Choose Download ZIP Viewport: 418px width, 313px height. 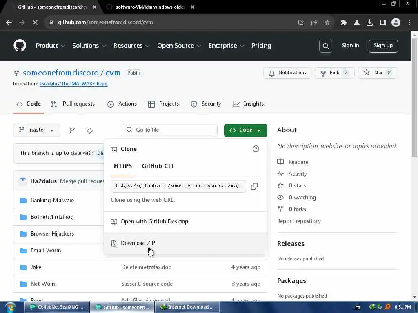click(186, 243)
